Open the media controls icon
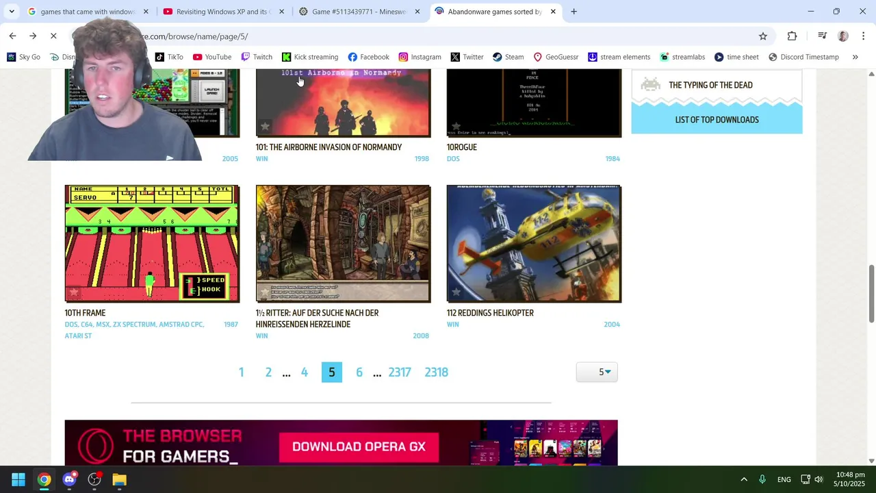 (823, 36)
